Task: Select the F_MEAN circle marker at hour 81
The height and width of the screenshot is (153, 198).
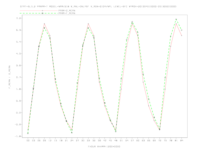Action: (x=176, y=19)
